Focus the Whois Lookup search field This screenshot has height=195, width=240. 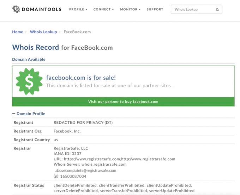click(x=196, y=10)
